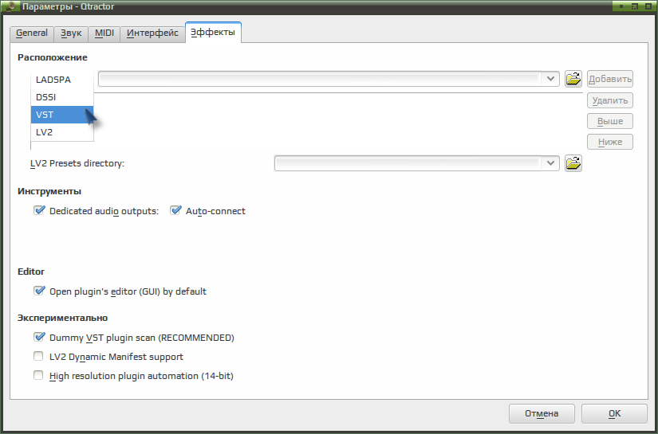Image resolution: width=658 pixels, height=434 pixels.
Task: Click inside LV2 Presets directory field
Action: click(x=408, y=163)
